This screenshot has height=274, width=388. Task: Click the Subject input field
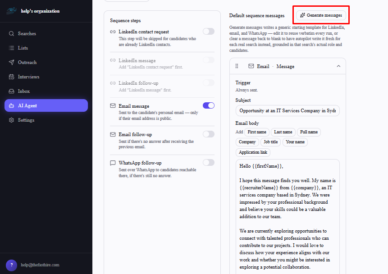click(x=288, y=111)
